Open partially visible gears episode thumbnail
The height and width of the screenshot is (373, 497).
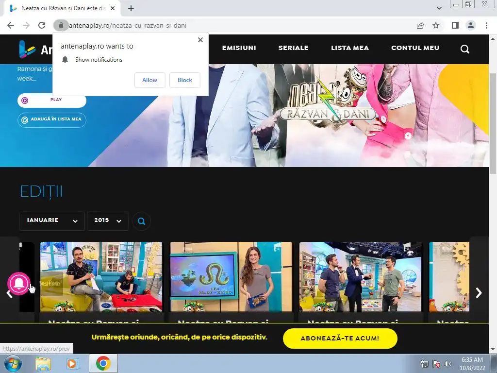click(449, 276)
